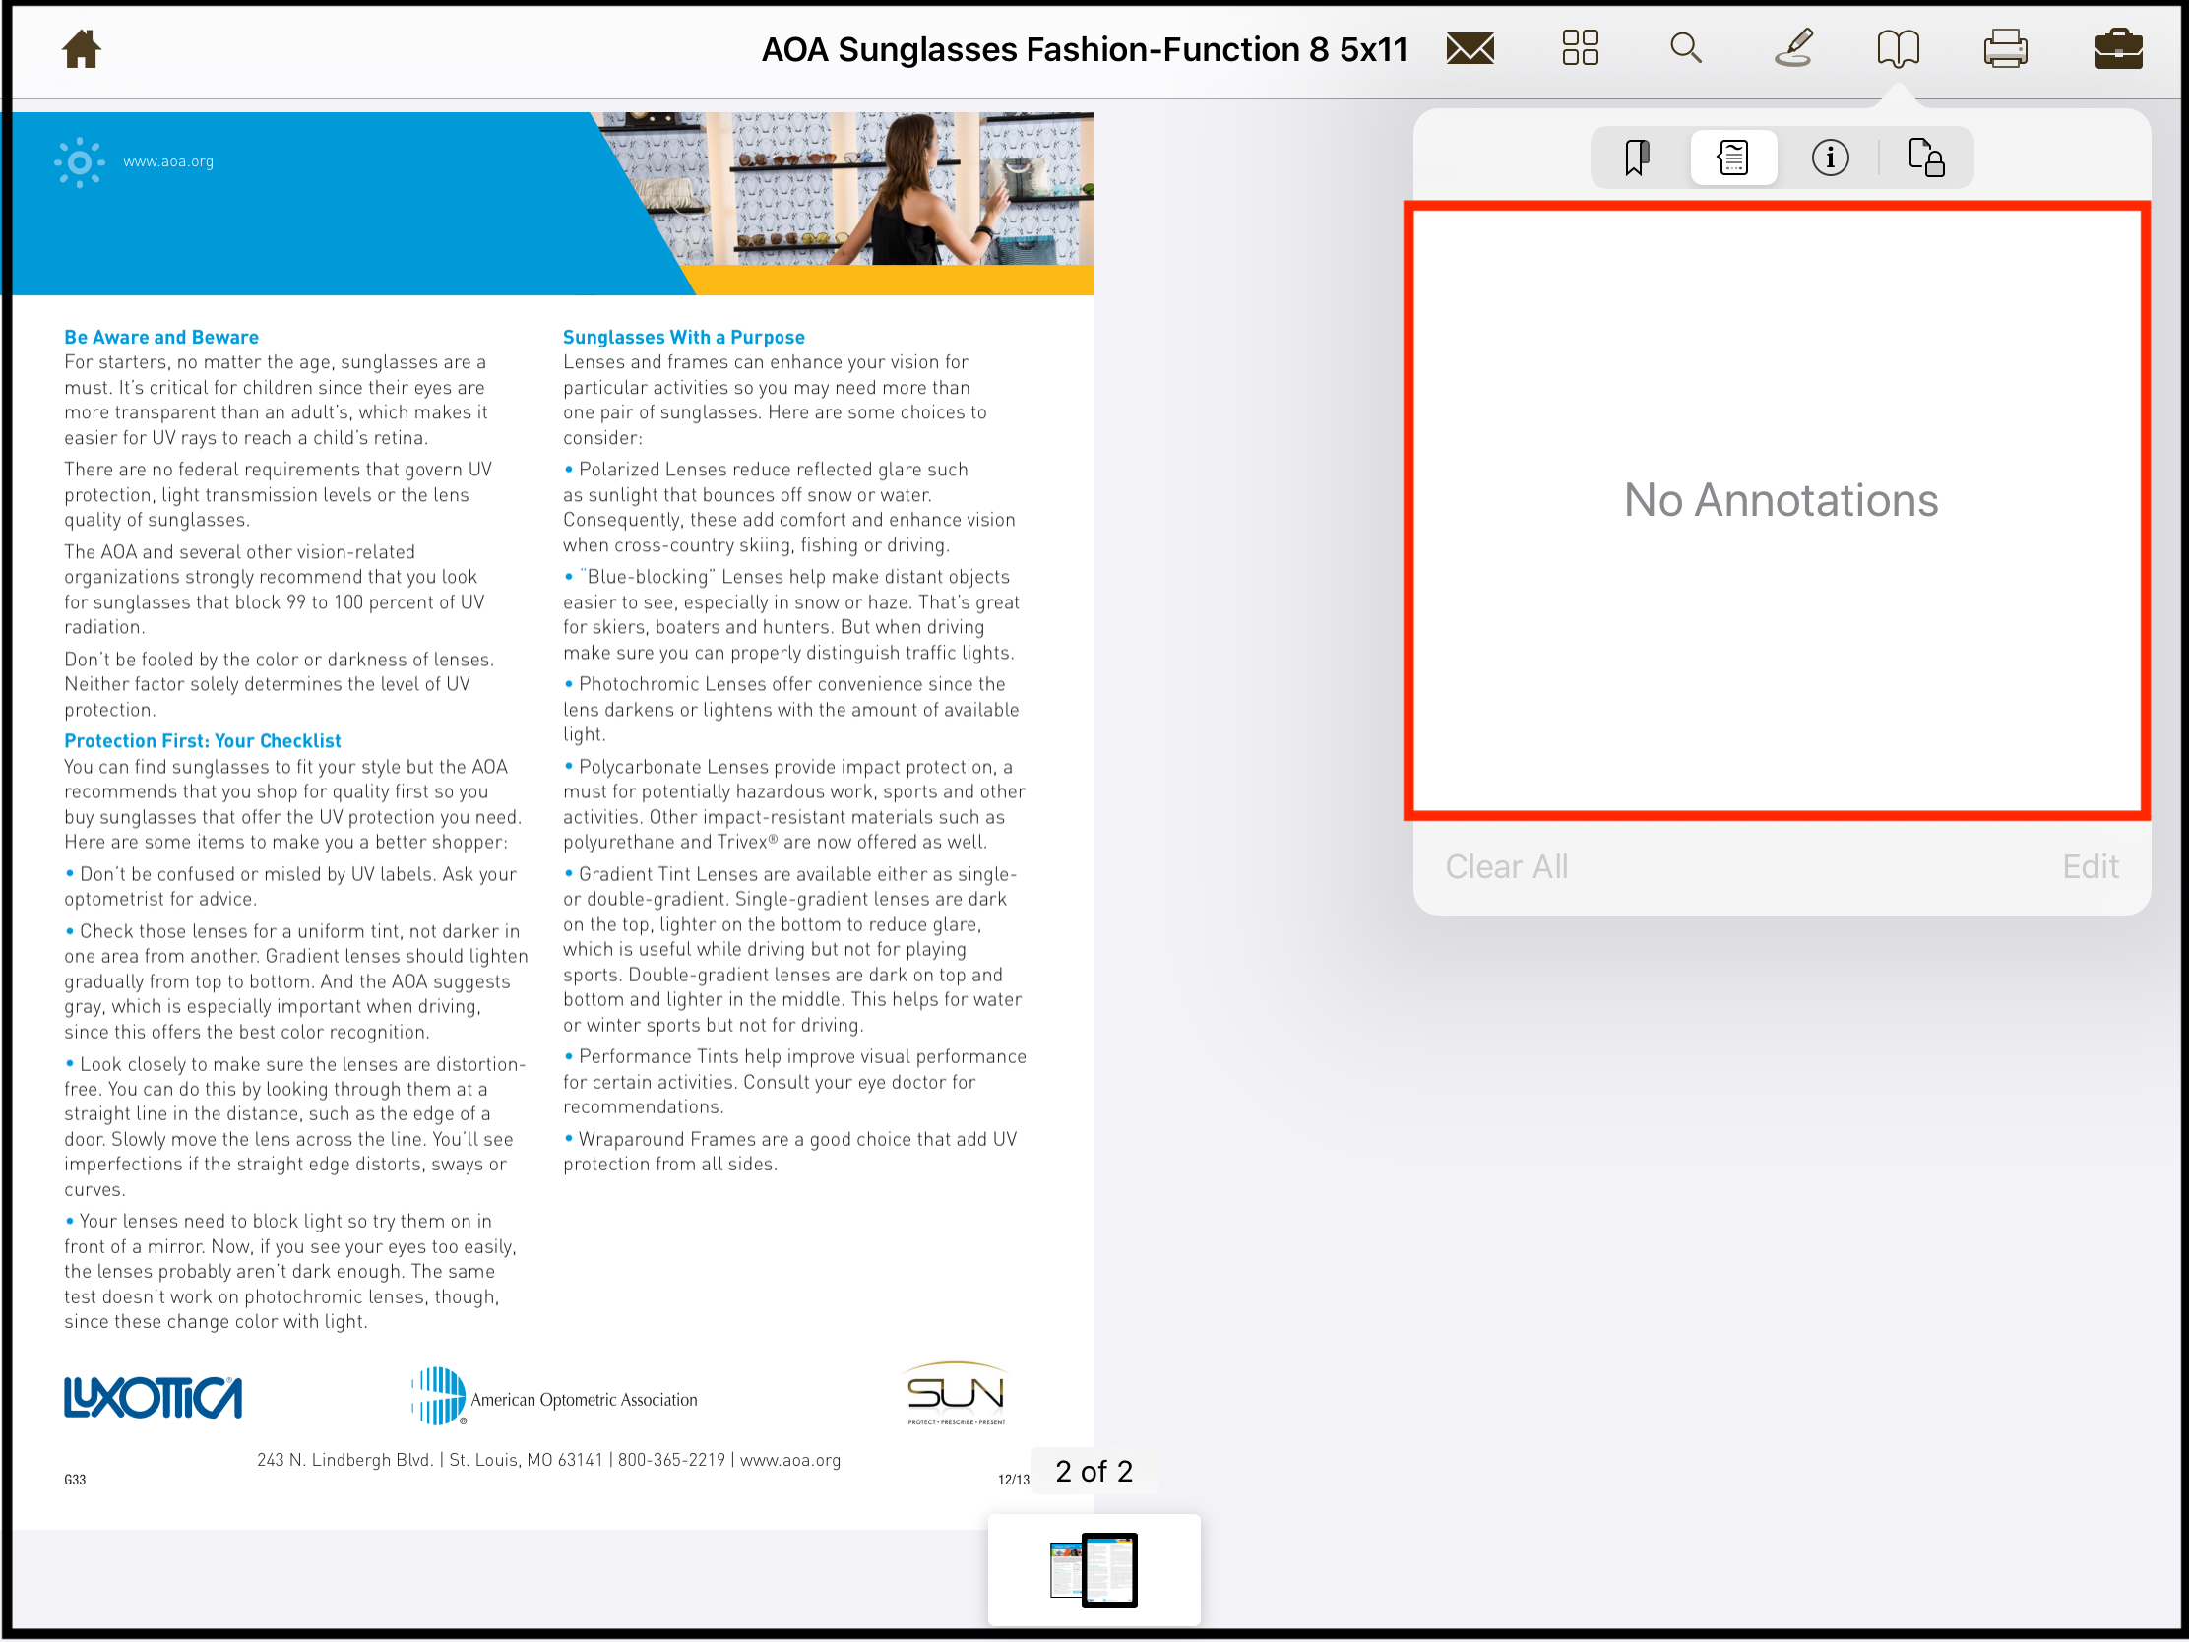The width and height of the screenshot is (2189, 1642).
Task: Open the 2 of 2 page indicator
Action: click(1093, 1472)
